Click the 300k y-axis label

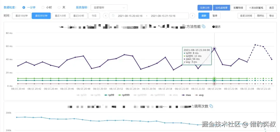click(9, 113)
